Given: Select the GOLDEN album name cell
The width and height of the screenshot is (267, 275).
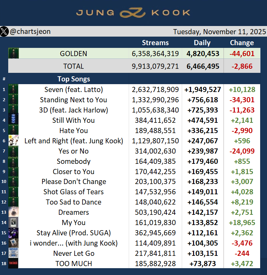Looking at the screenshot, I should [74, 53].
